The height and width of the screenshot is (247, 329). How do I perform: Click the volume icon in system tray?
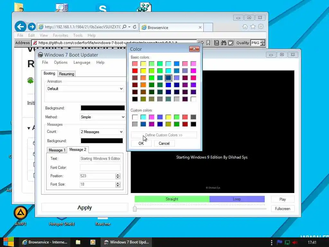point(295,242)
